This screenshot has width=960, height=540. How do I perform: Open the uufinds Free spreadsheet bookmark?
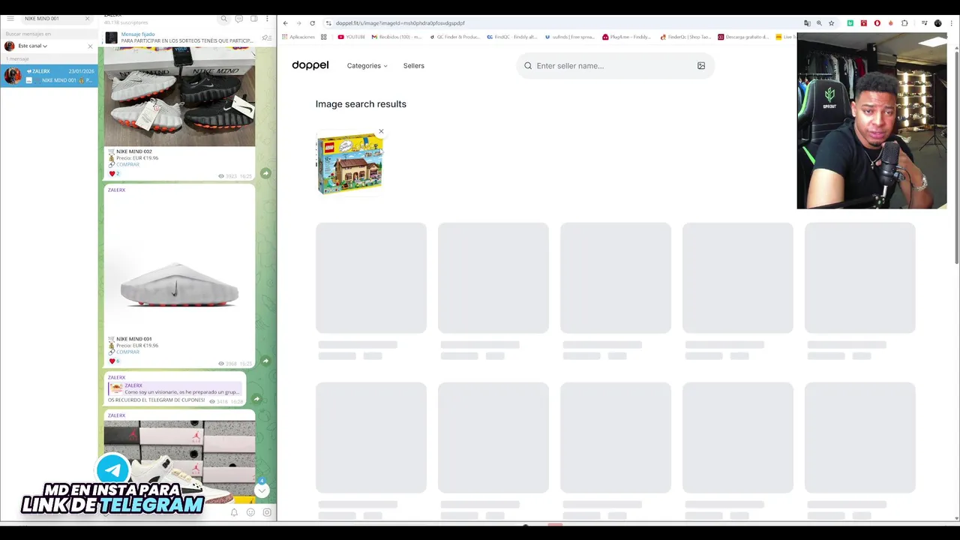570,37
